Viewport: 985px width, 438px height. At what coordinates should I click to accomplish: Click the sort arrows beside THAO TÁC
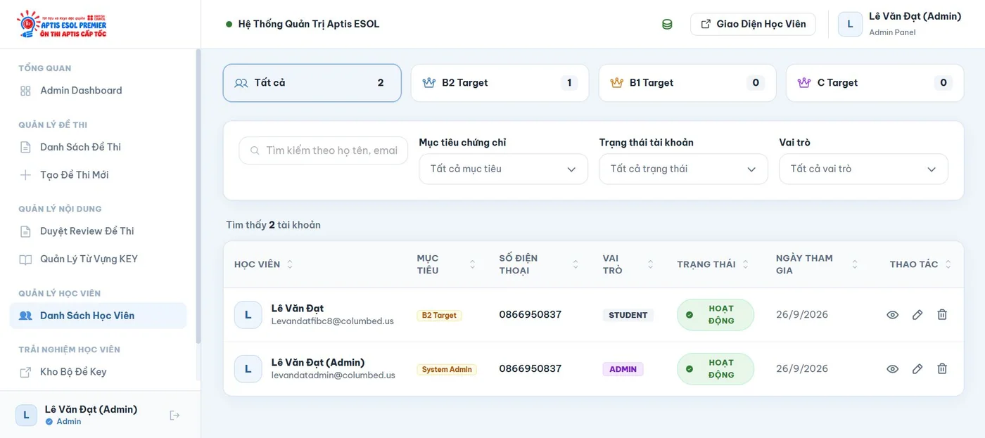point(948,264)
